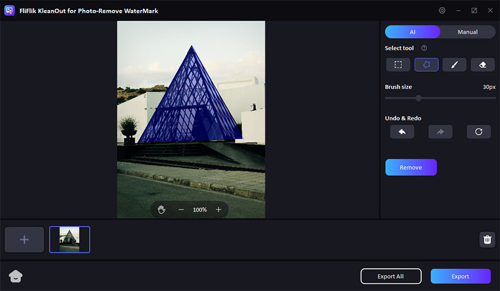Open Select tool help question mark

click(424, 48)
